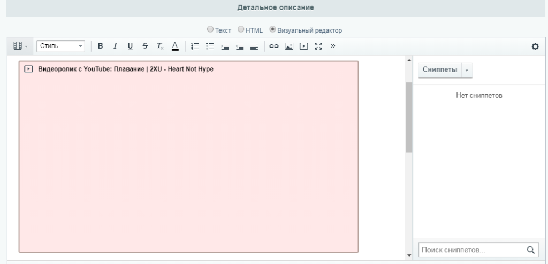Image resolution: width=548 pixels, height=264 pixels.
Task: Insert a numbered list
Action: (195, 46)
